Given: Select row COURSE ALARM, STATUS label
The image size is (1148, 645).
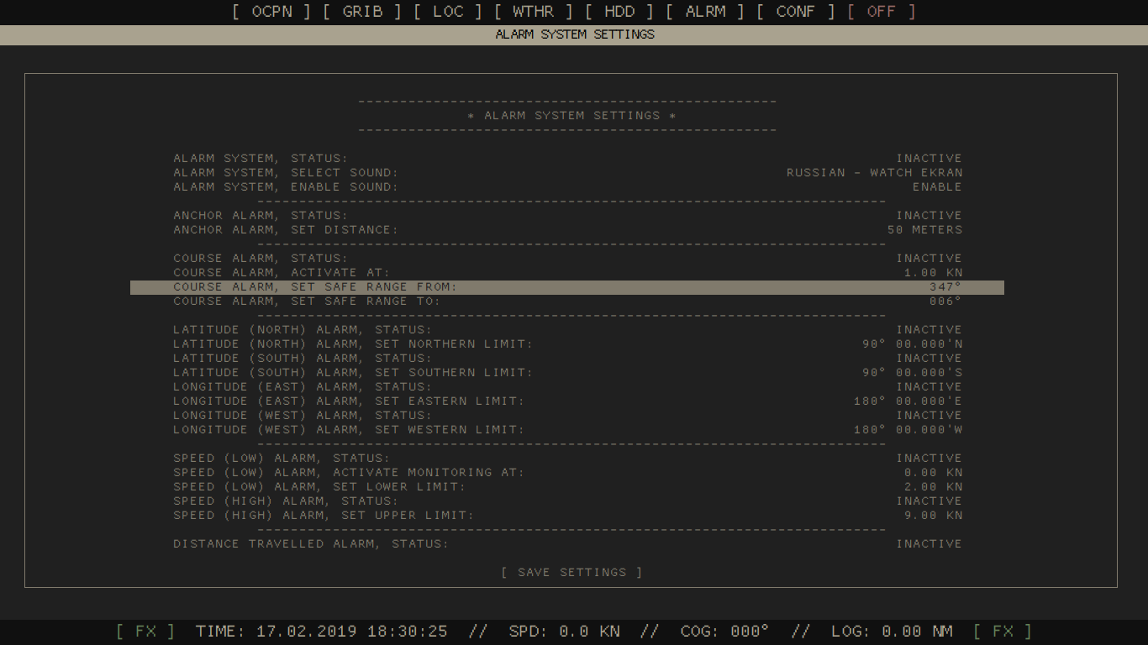Looking at the screenshot, I should click(261, 258).
